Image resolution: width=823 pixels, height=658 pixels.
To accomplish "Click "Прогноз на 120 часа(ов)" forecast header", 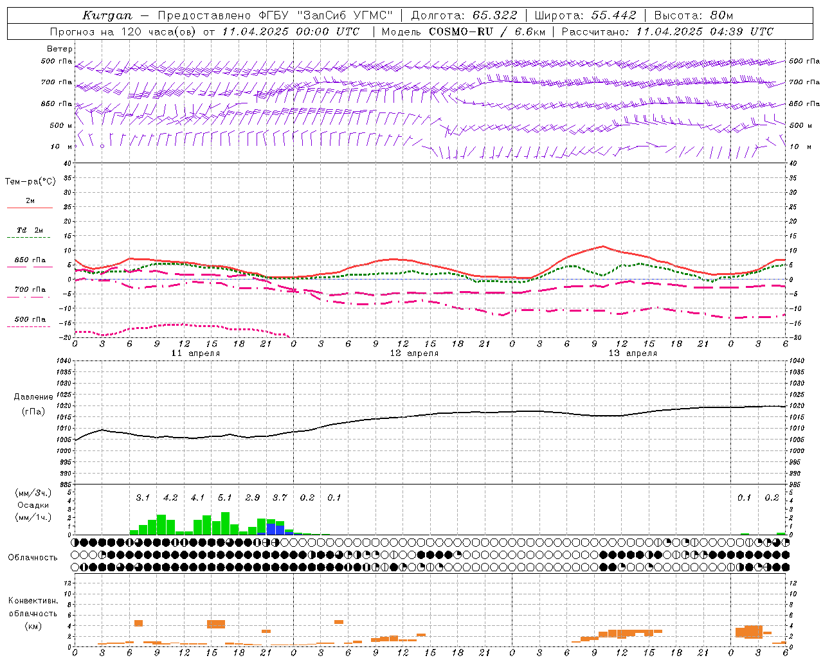I will click(x=124, y=31).
